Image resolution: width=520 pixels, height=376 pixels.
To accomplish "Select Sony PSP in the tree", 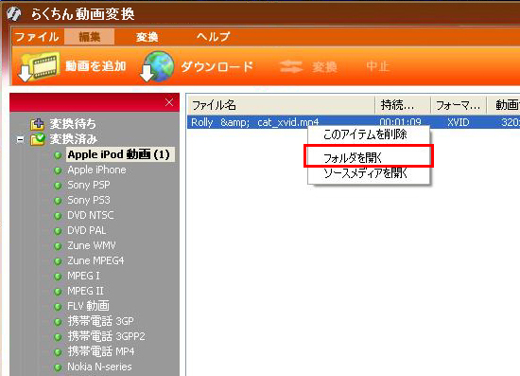I will [x=89, y=185].
